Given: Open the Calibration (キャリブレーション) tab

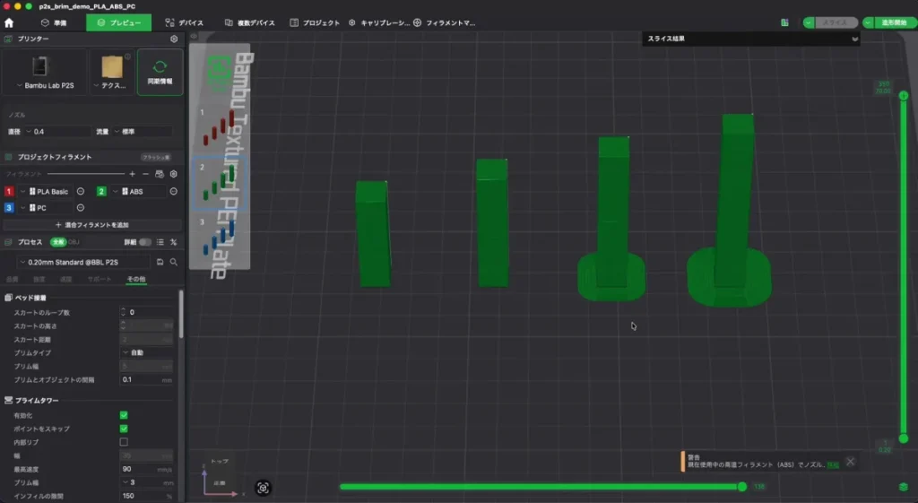Looking at the screenshot, I should pos(379,22).
